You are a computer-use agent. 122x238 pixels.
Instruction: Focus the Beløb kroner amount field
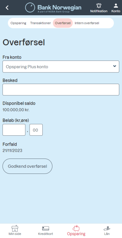14,130
